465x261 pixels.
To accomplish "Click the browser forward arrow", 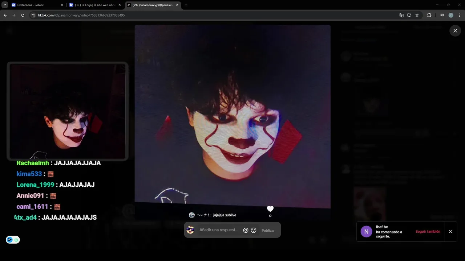I will tap(14, 15).
